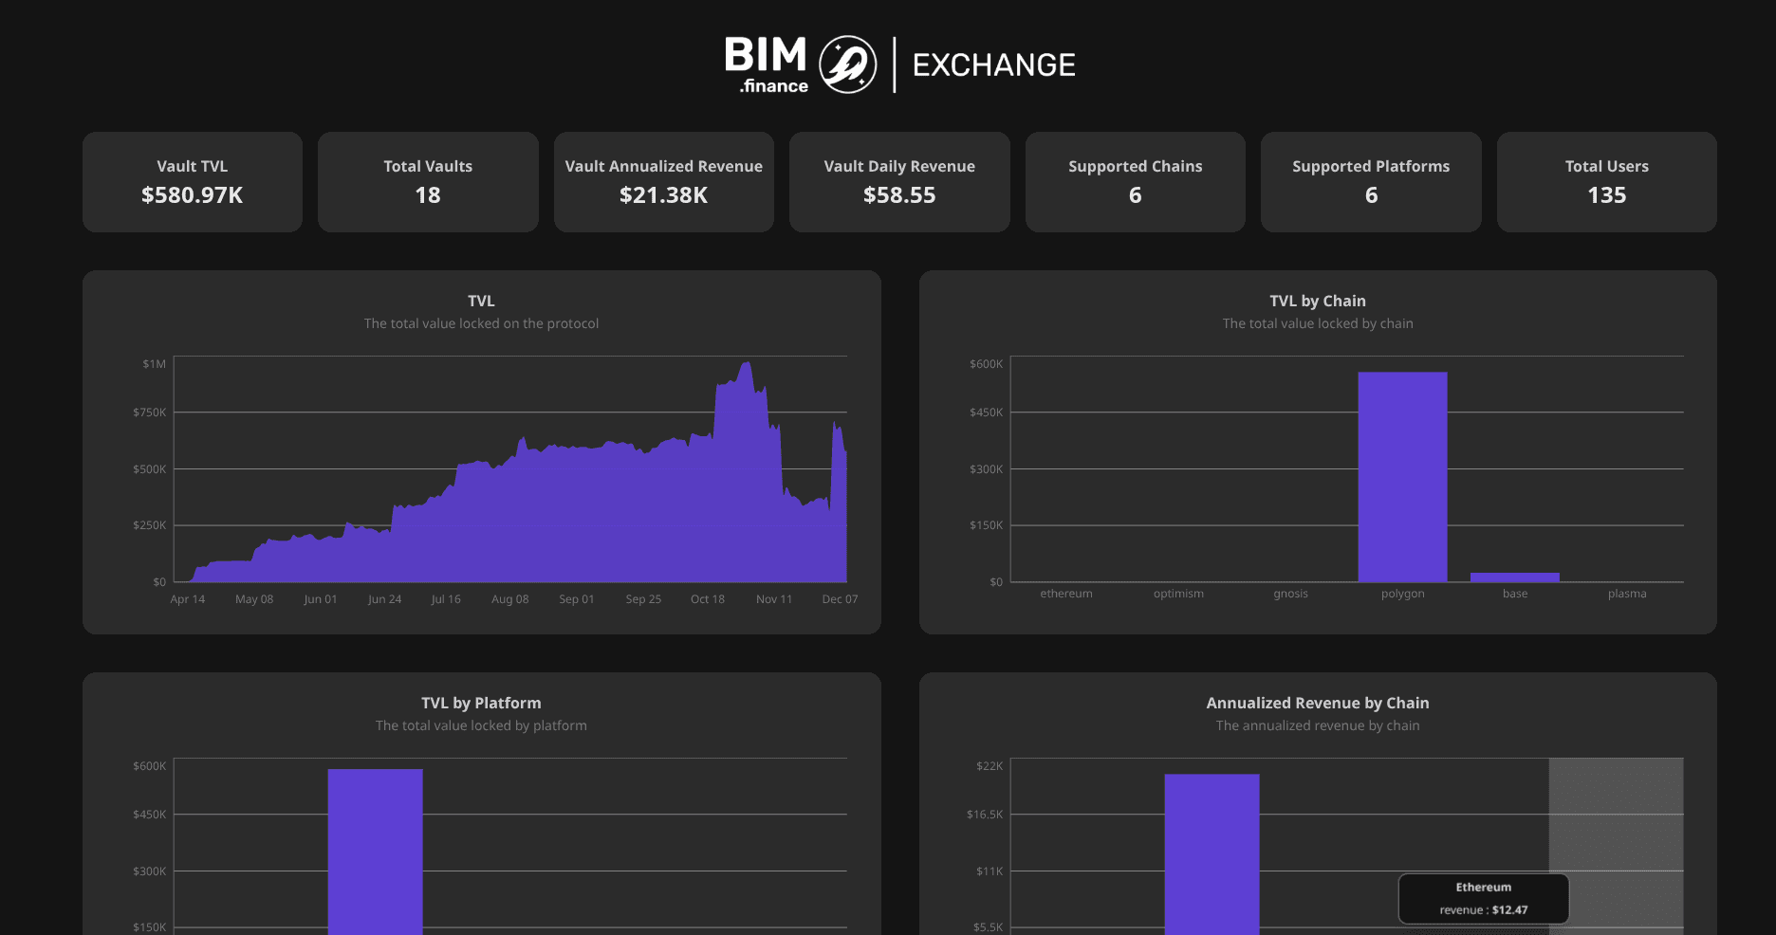Click the Total Users card
This screenshot has height=935, width=1776.
(x=1606, y=181)
